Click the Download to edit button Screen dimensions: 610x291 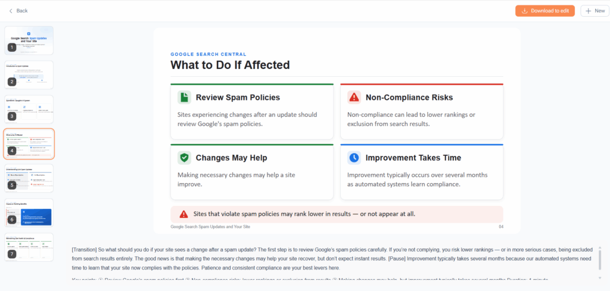click(x=545, y=11)
